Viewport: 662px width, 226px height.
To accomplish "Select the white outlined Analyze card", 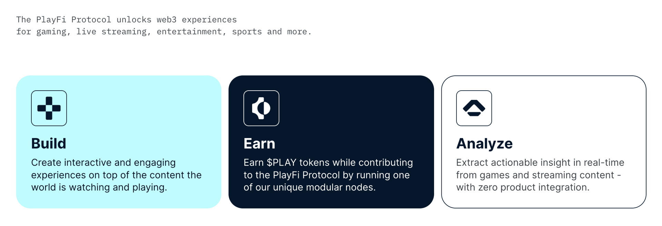I will pos(544,141).
